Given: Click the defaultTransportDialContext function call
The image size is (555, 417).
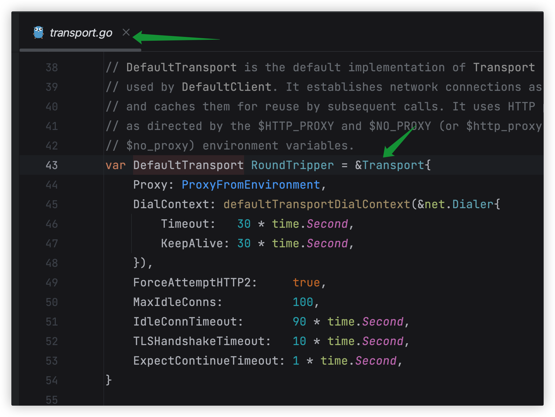Looking at the screenshot, I should [x=317, y=204].
